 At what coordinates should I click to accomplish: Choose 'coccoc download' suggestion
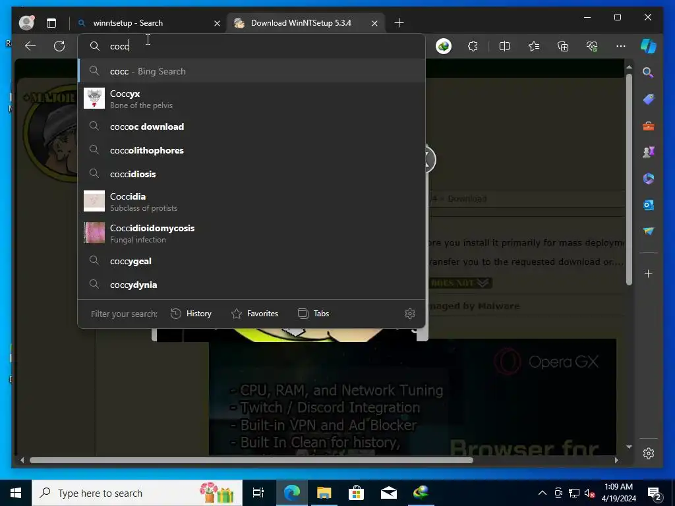coord(252,126)
